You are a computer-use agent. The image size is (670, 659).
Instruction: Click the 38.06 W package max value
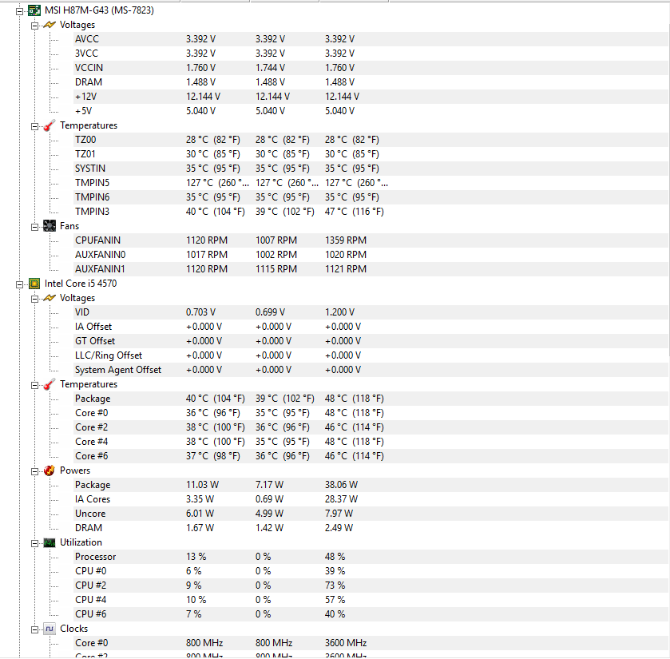(342, 485)
